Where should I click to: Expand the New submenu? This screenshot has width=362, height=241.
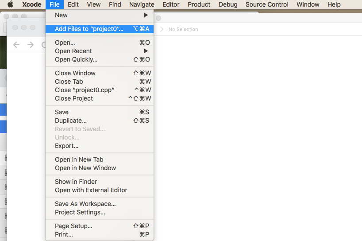coord(100,15)
